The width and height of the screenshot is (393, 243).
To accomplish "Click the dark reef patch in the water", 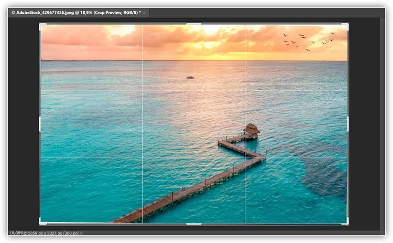I will 325,172.
